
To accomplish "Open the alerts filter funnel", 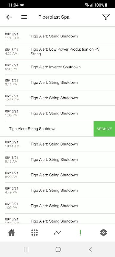I will [x=106, y=17].
